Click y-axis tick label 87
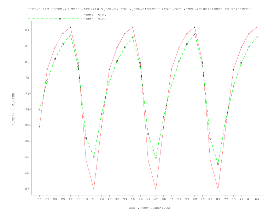 tap(27, 30)
